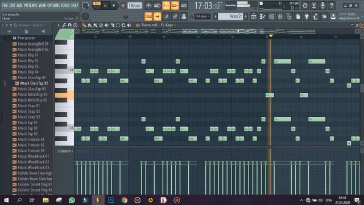364x205 pixels.
Task: Click the one-click audio recording microphone icon
Action: click(322, 5)
